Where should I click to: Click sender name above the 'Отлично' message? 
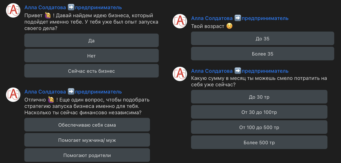tap(73, 92)
